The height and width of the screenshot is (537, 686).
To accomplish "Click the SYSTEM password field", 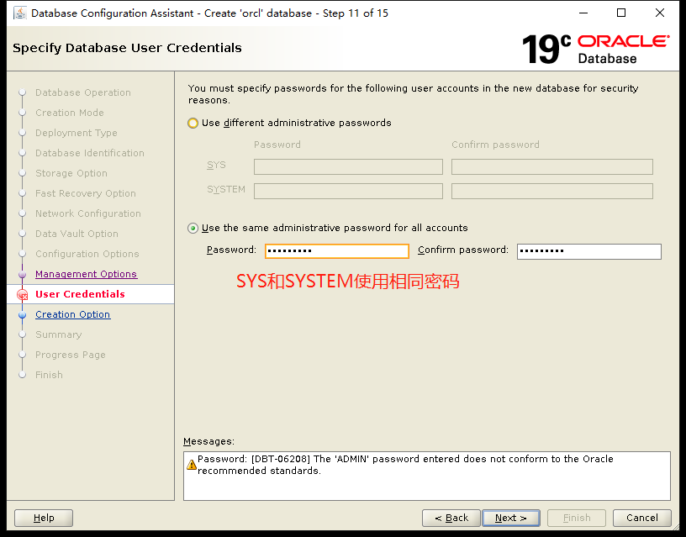I will 348,191.
